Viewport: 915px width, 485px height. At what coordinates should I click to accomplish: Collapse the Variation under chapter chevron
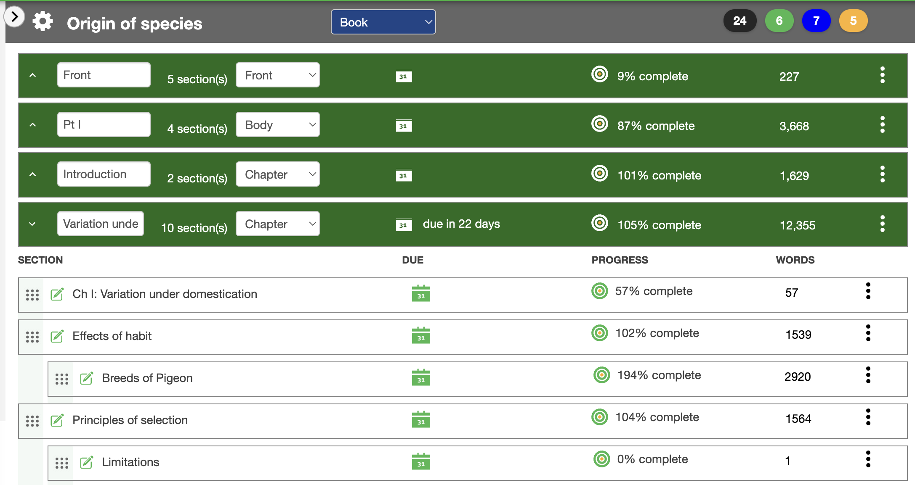[x=32, y=224]
